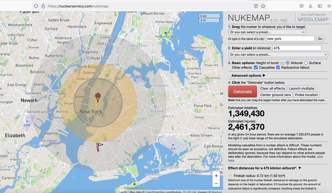Click the yellow fireball radius circle icon
The width and height of the screenshot is (332, 193).
(x=230, y=175)
